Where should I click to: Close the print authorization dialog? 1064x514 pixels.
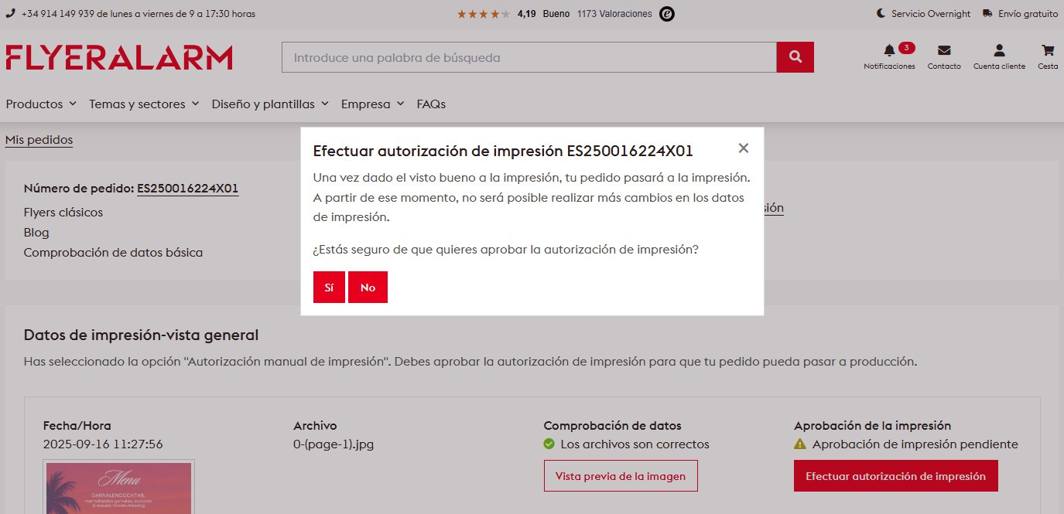coord(743,148)
